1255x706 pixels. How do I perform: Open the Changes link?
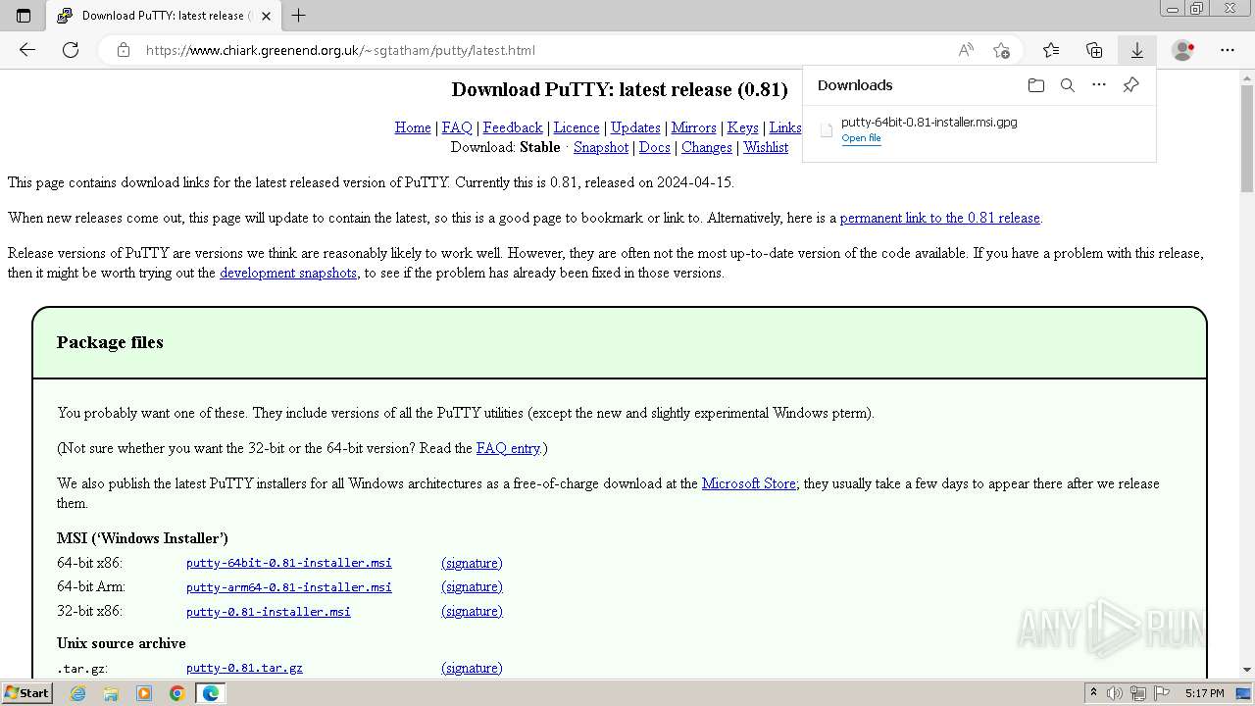click(x=707, y=147)
